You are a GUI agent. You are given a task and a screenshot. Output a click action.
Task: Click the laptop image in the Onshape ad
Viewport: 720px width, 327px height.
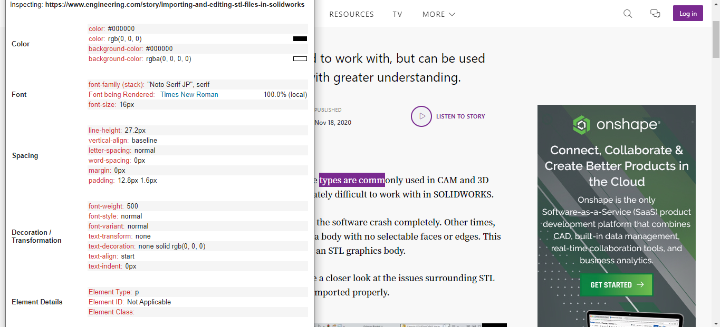click(635, 319)
